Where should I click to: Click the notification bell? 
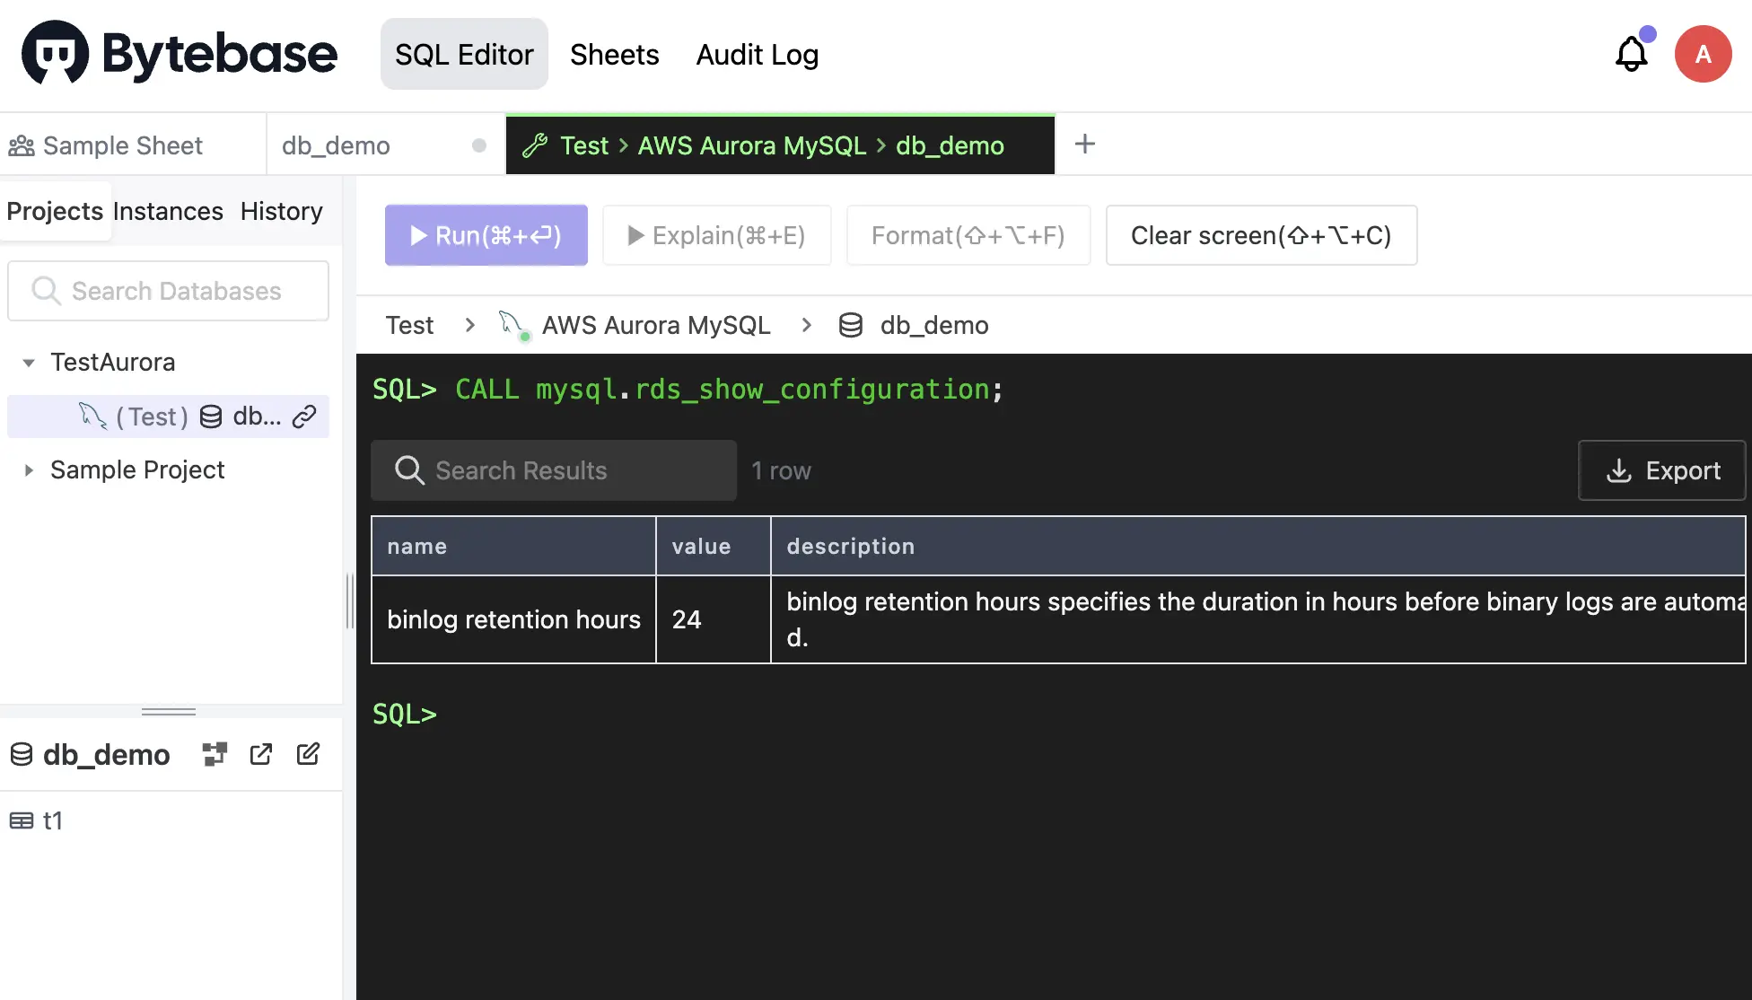(x=1632, y=53)
